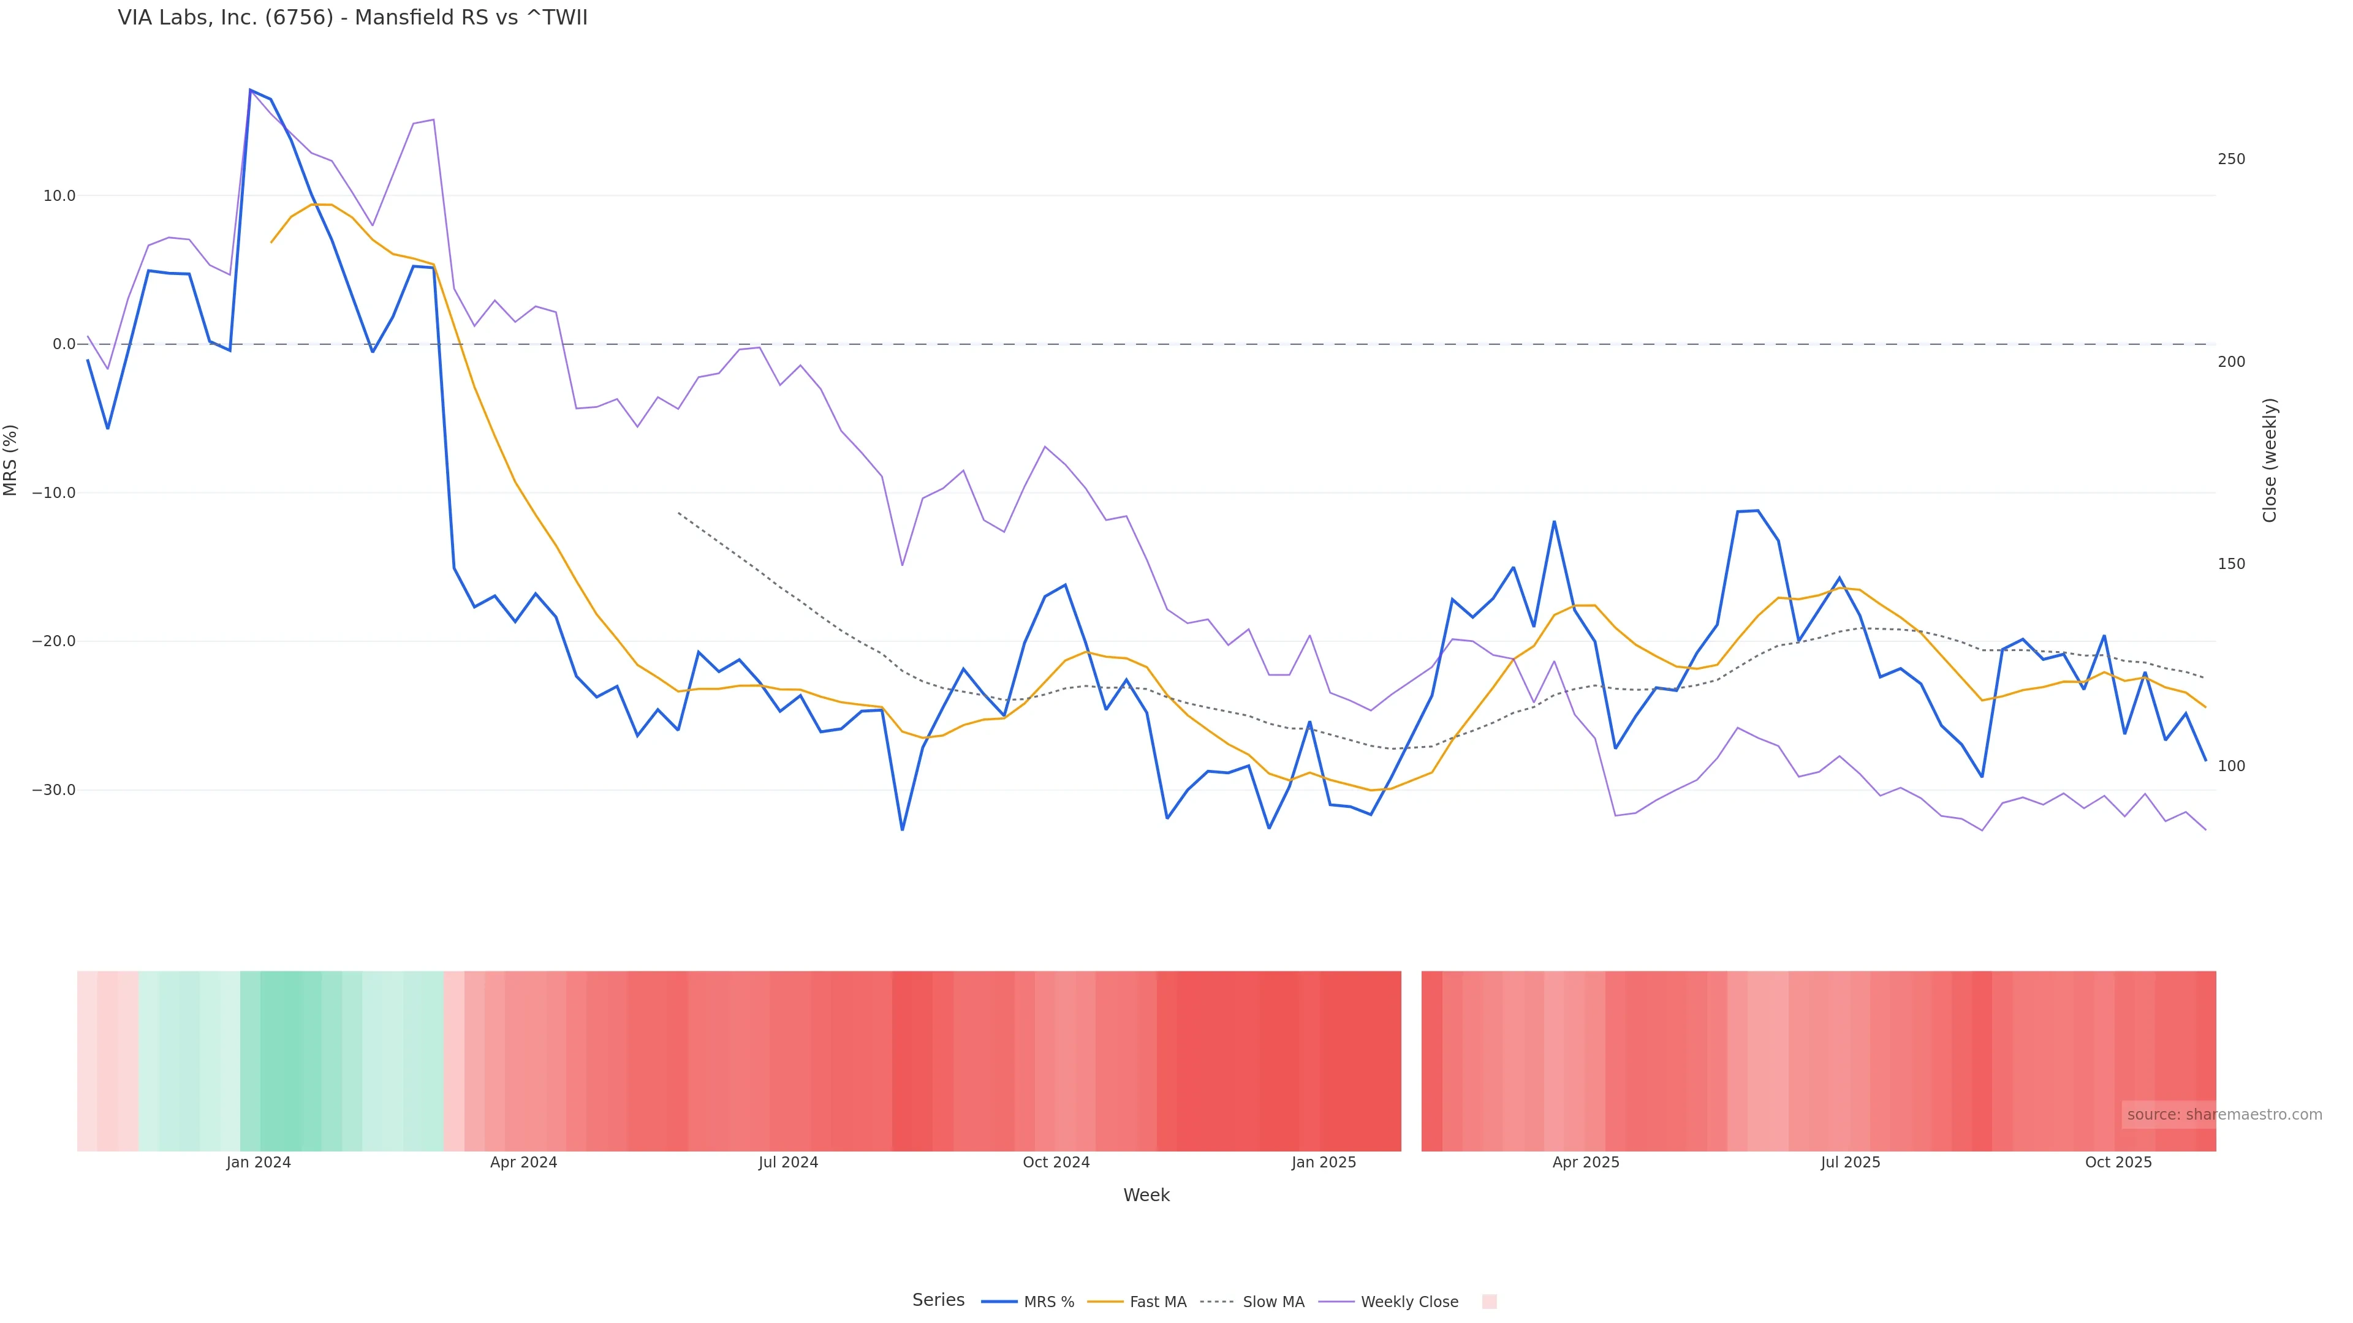This screenshot has height=1323, width=2353.
Task: Click the Jan 2024 axis label
Action: point(259,1163)
